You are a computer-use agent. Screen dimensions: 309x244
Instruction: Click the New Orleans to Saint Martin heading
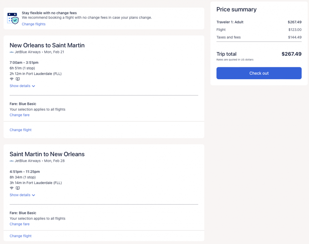47,45
